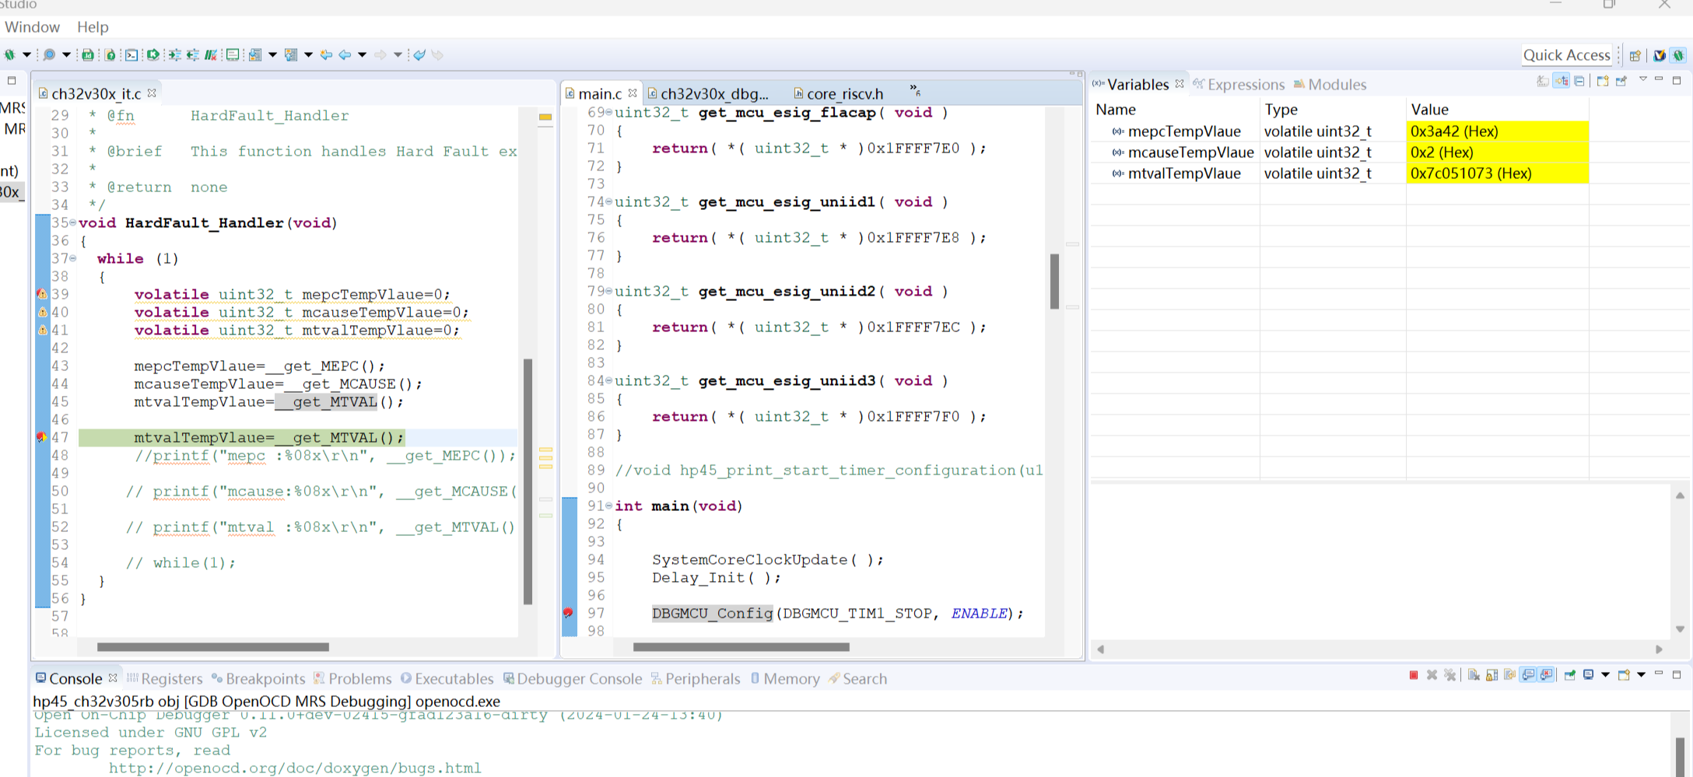Expand the Next Annotation dropdown arrow
Screen dimensions: 1693x777
(x=272, y=54)
